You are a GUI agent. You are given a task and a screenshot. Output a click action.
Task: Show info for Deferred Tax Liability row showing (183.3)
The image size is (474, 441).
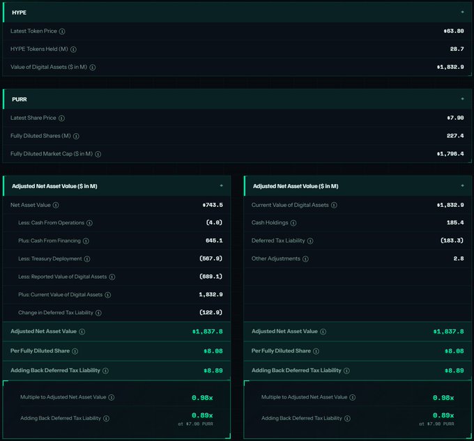pyautogui.click(x=310, y=241)
